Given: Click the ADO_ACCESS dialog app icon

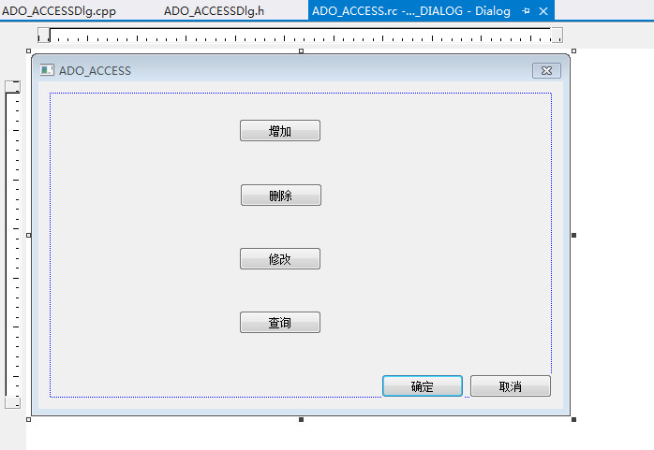Looking at the screenshot, I should 47,70.
